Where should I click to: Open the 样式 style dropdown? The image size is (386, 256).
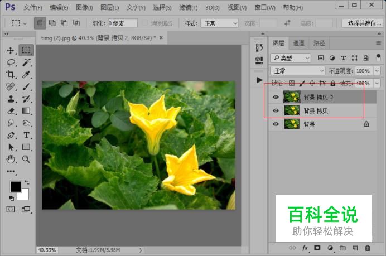220,23
